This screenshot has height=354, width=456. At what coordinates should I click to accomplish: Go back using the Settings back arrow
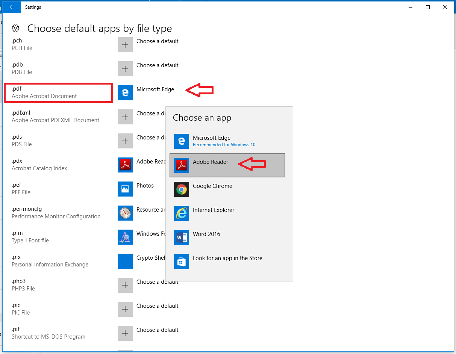pos(12,7)
